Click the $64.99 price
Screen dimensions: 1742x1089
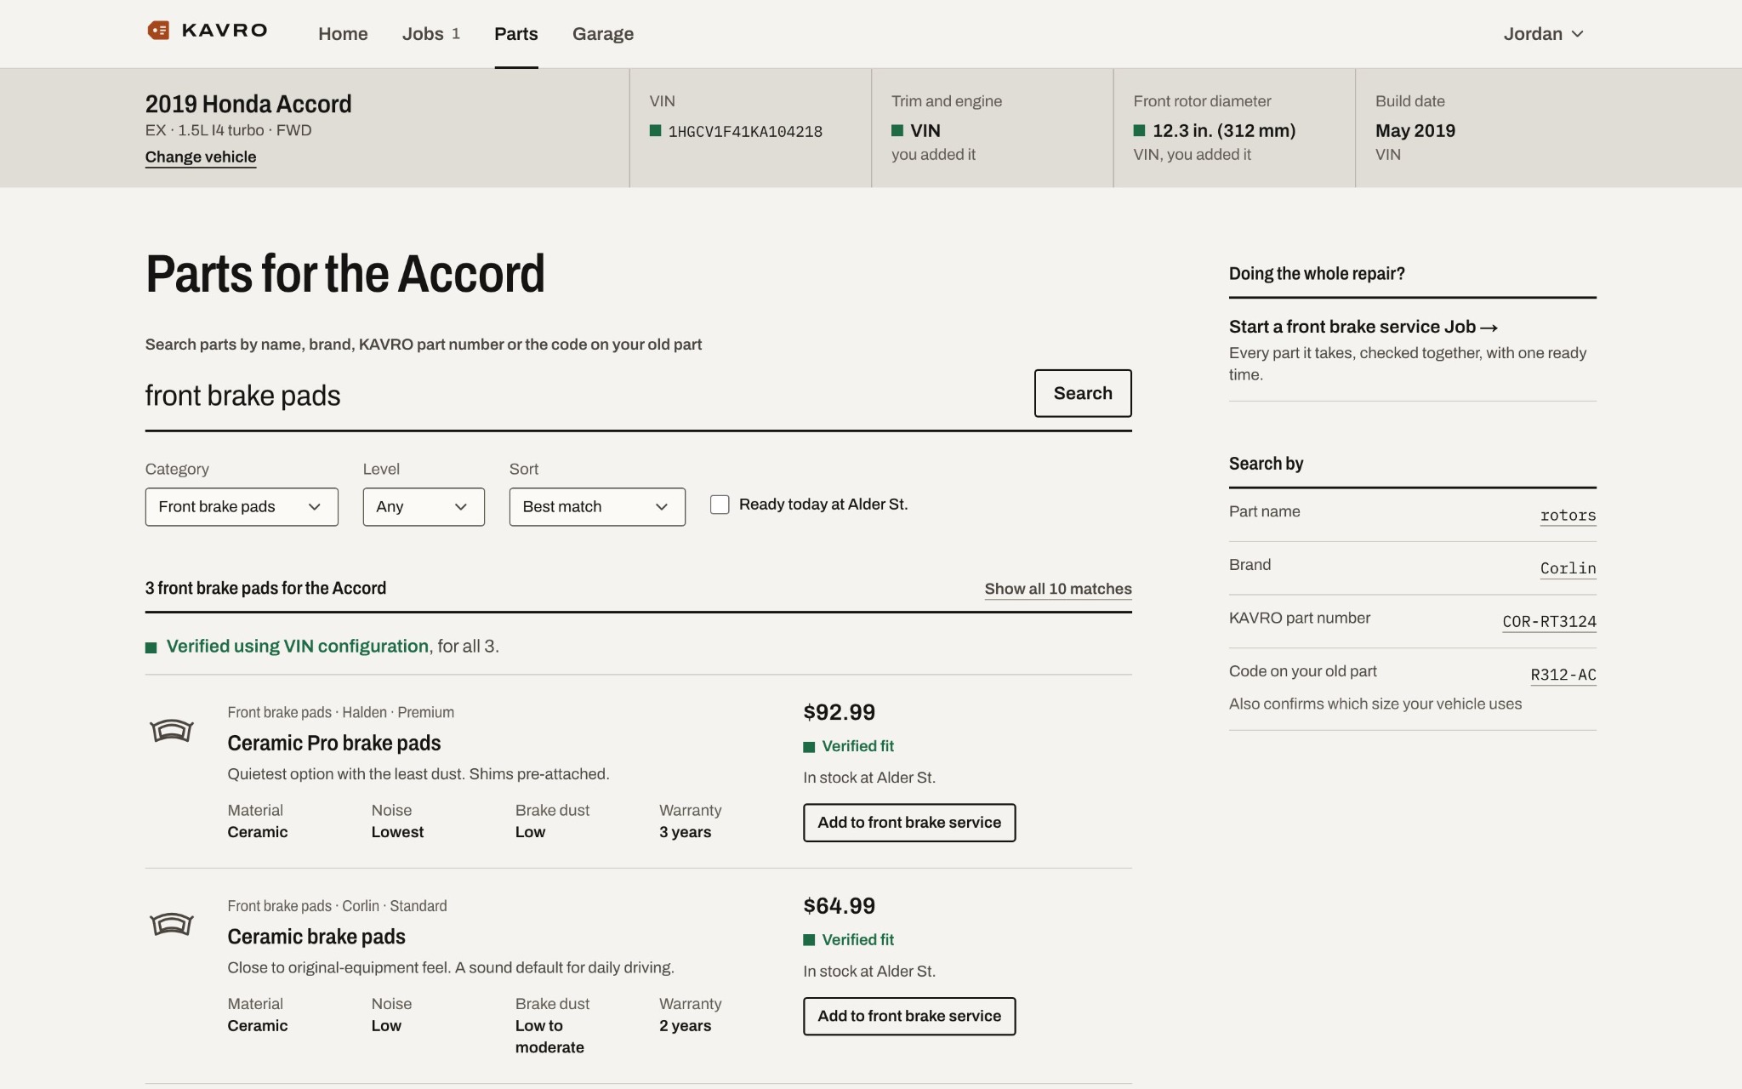[x=840, y=906]
